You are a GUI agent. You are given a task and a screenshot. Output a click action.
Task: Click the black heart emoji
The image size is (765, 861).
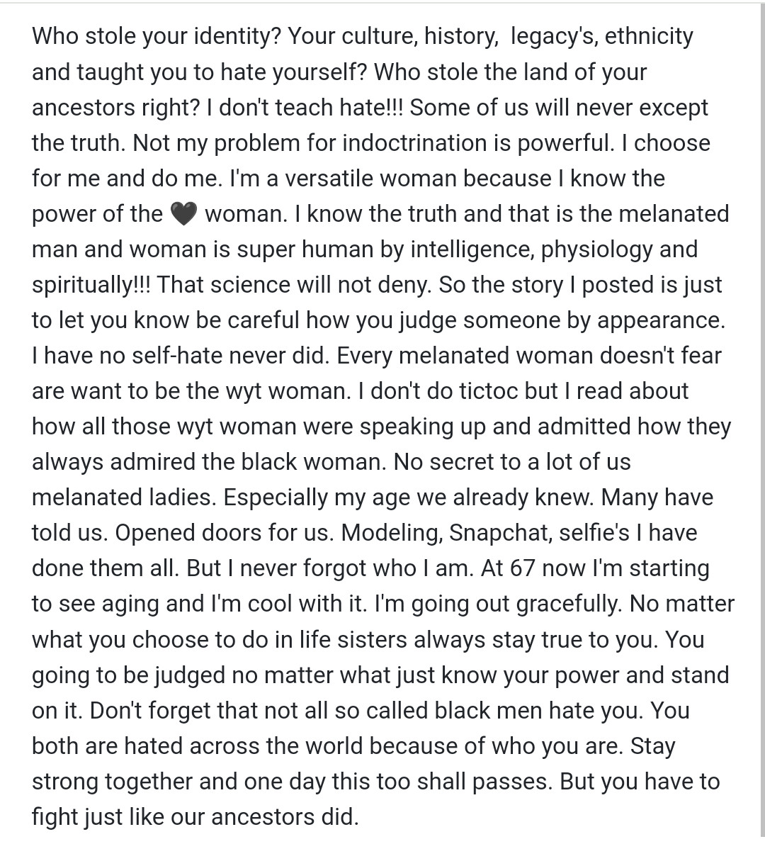(183, 214)
